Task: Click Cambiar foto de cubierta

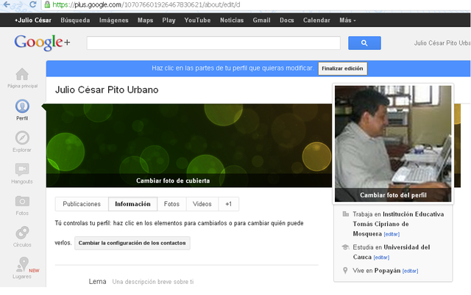Action: tap(173, 181)
